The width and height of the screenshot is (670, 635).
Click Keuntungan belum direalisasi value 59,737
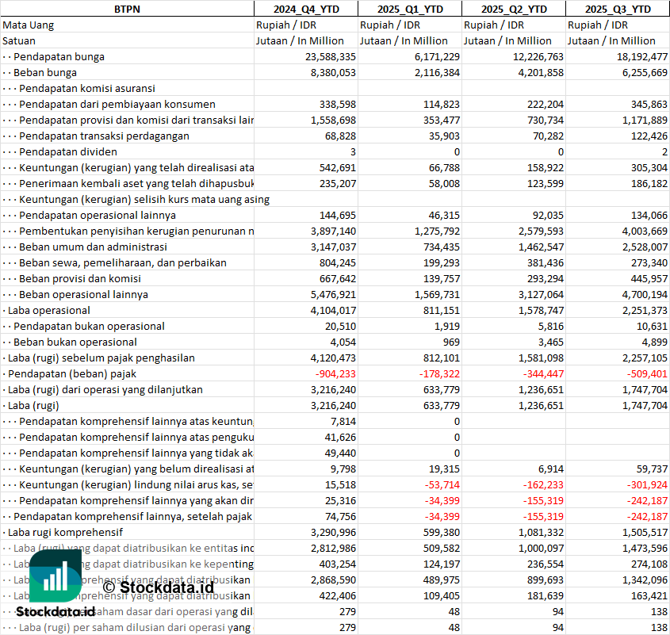click(x=652, y=469)
